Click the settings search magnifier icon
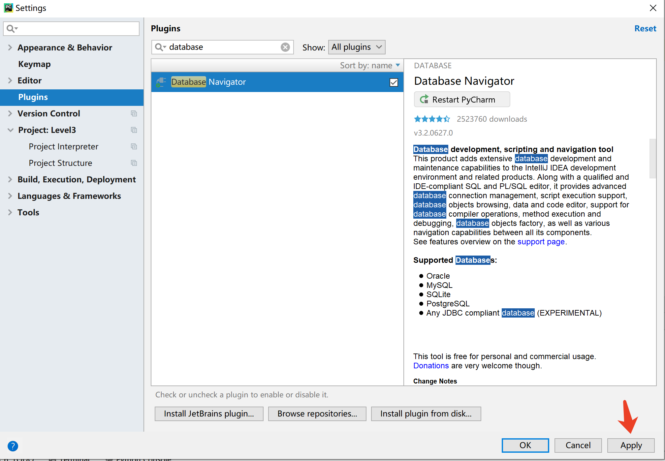The width and height of the screenshot is (665, 461). pyautogui.click(x=12, y=29)
